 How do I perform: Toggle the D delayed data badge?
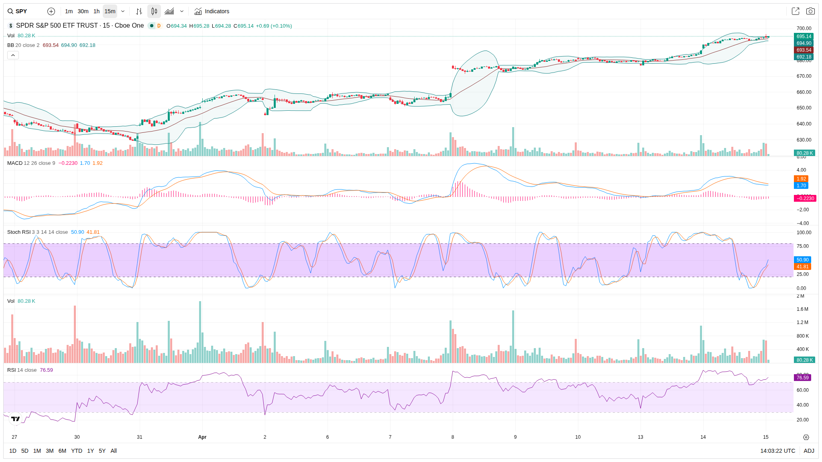click(x=159, y=26)
